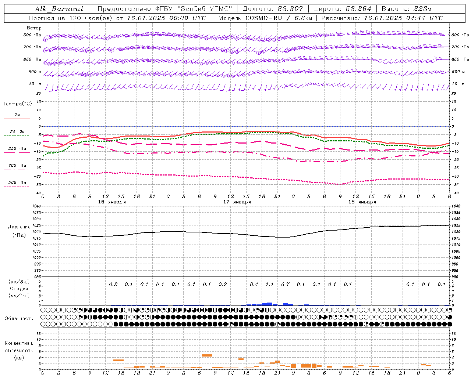Click the 'Облачность' cloudiness label
471x376 pixels.
tap(19, 319)
